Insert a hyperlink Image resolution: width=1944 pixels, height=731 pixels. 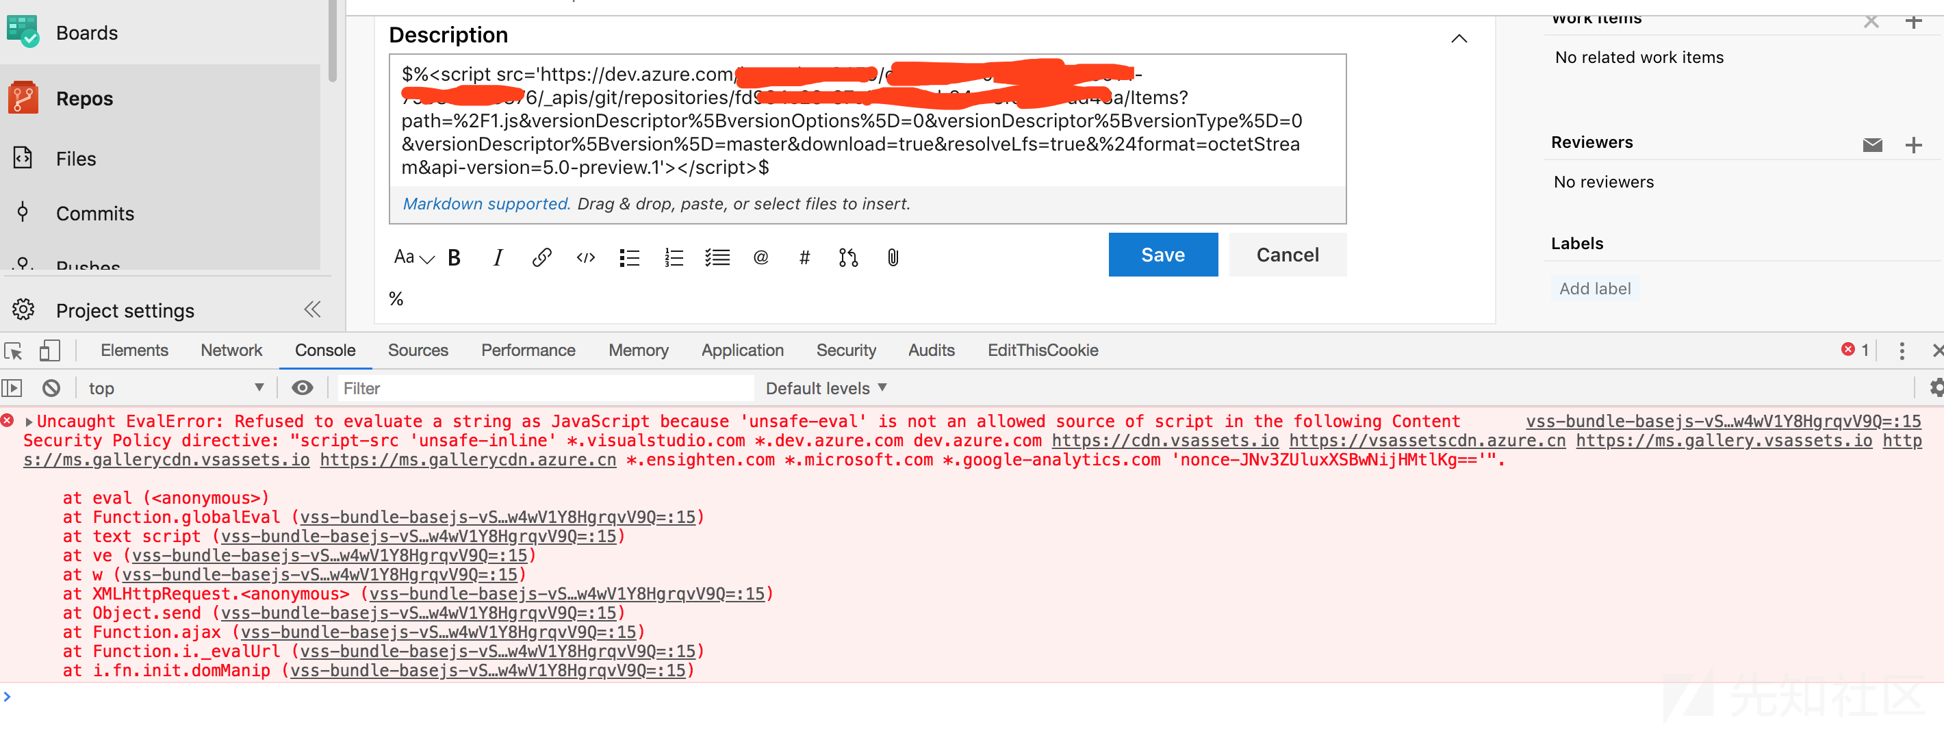click(x=542, y=258)
